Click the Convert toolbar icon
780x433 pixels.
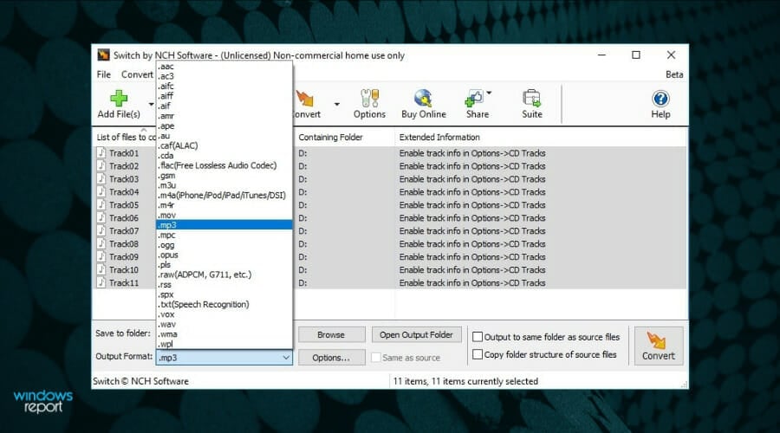304,99
